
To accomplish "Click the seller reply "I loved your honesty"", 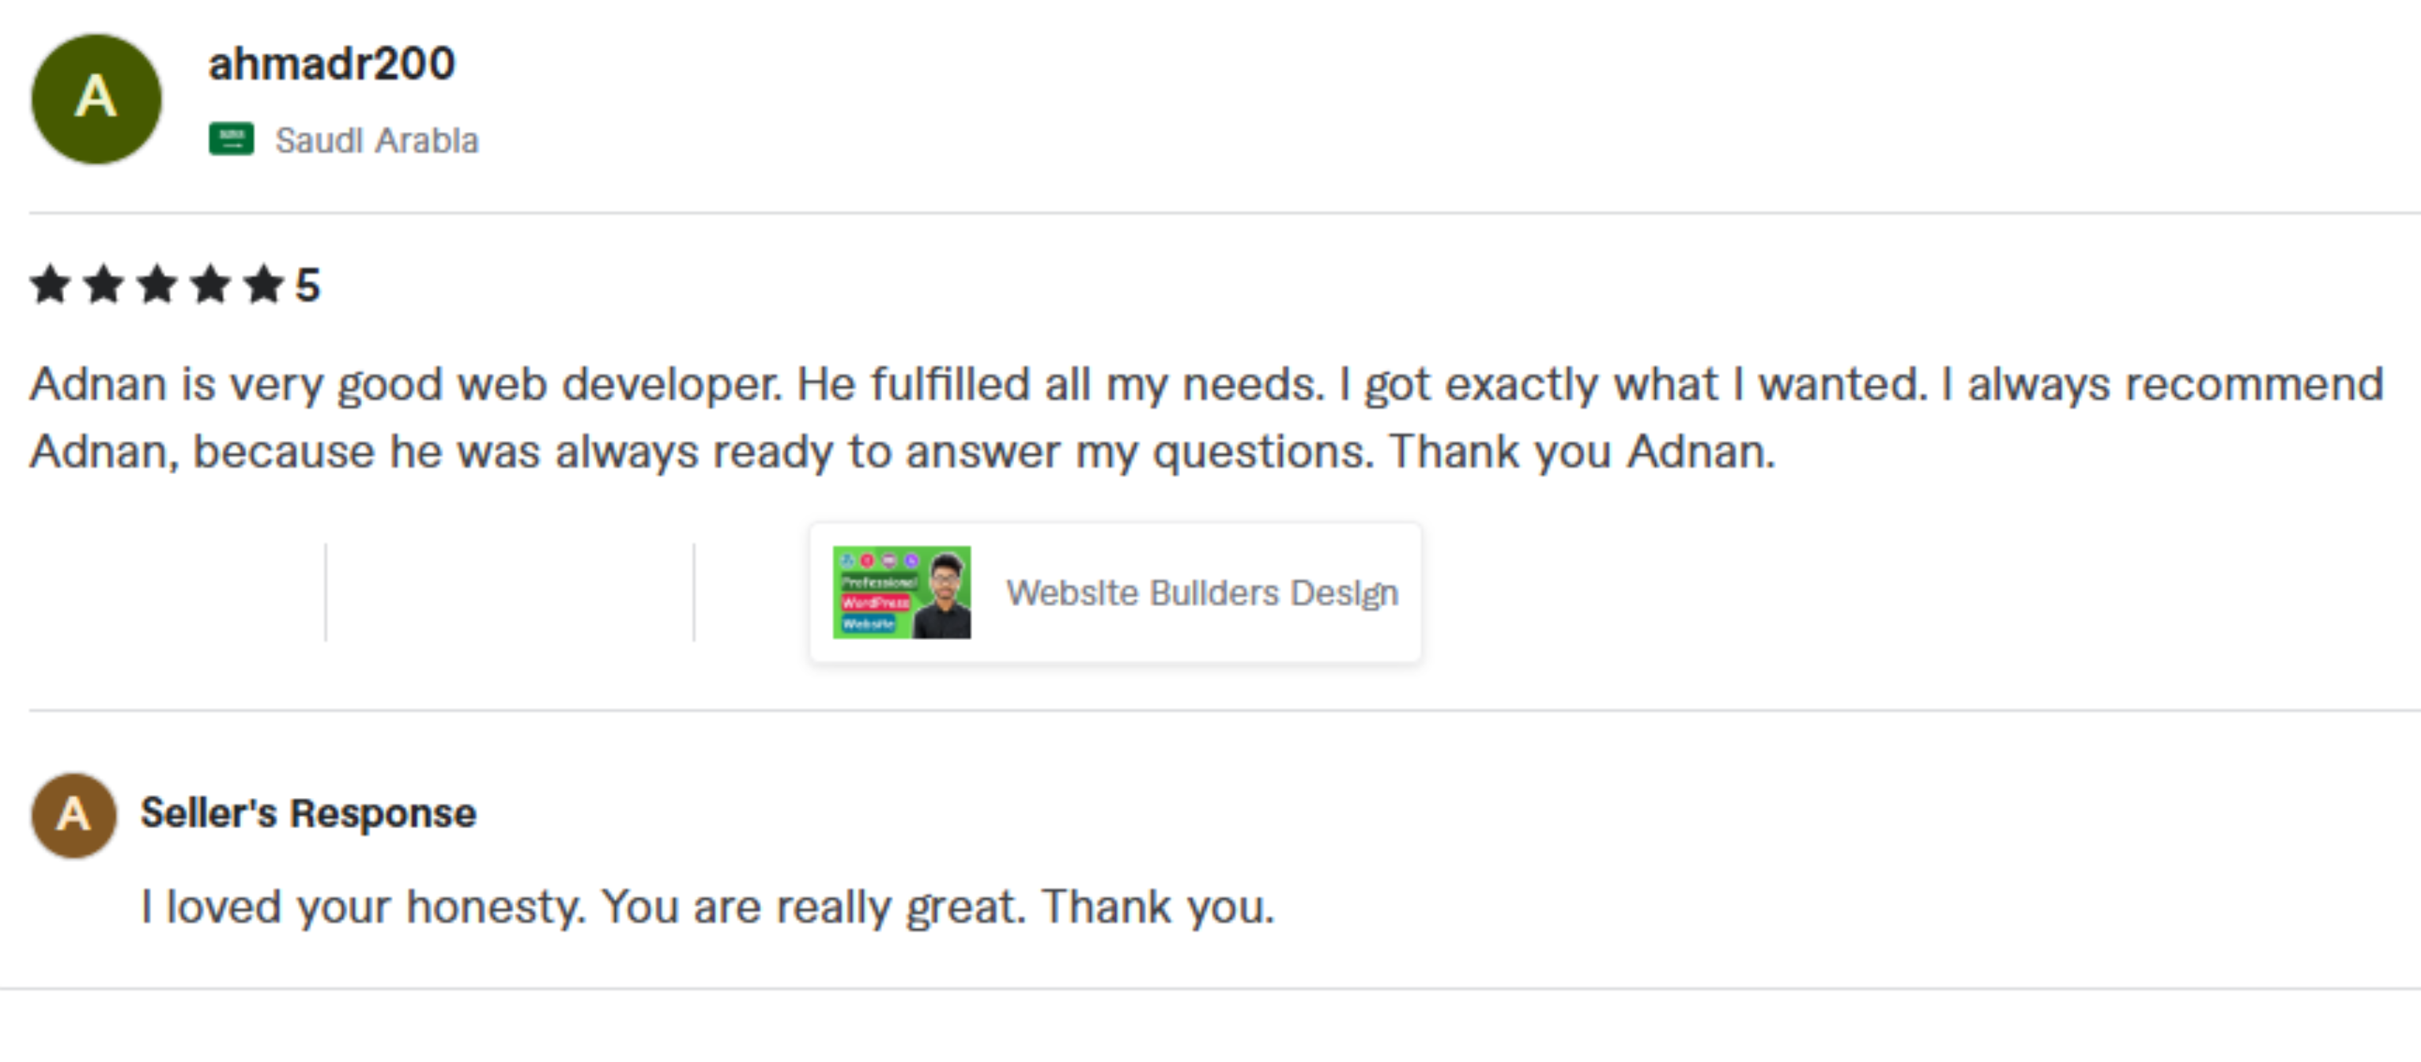I will tap(364, 907).
